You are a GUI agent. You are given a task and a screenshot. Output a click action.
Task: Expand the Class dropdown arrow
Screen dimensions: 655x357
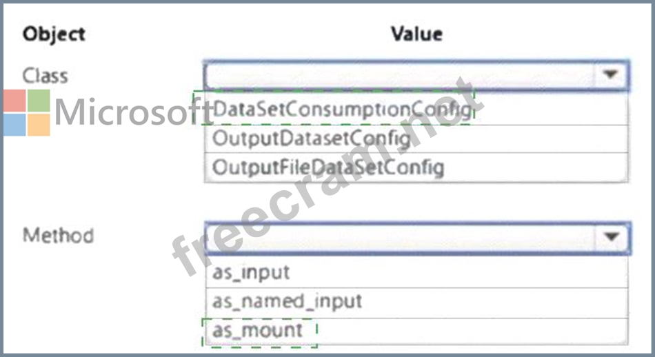tap(610, 74)
